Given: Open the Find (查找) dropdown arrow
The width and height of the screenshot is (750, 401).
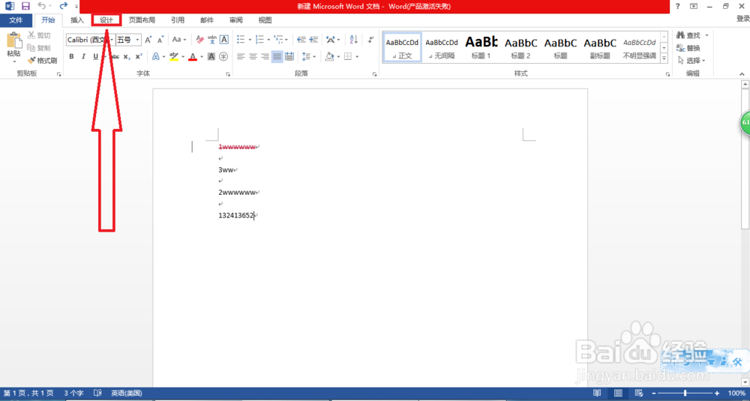Looking at the screenshot, I should (706, 35).
